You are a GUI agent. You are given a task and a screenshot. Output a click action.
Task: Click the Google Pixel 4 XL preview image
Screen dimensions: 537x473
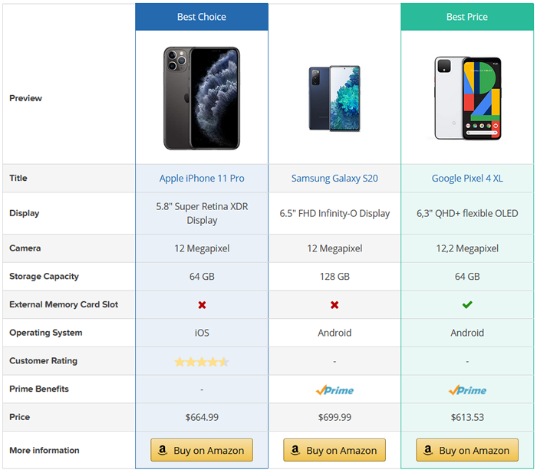pos(468,99)
